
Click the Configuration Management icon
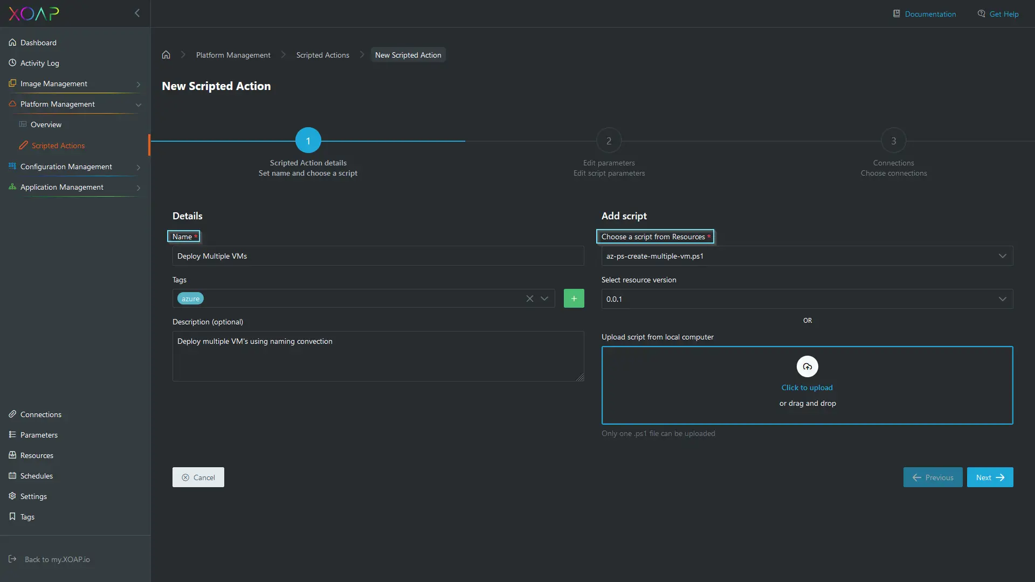coord(12,166)
